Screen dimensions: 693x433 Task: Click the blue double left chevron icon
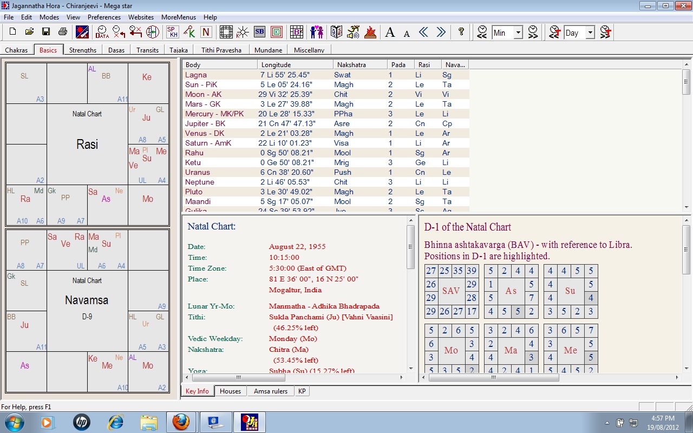click(423, 32)
